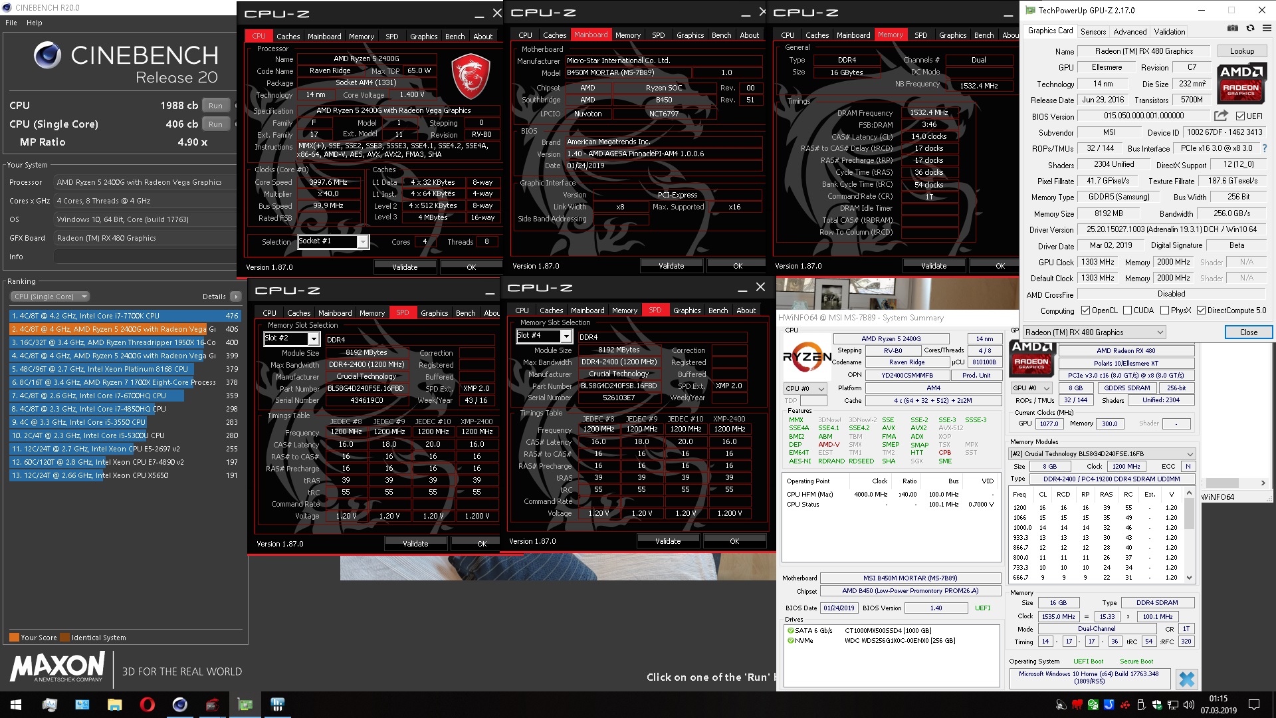The height and width of the screenshot is (718, 1276).
Task: Click the question mark beside Bus Interface in GPU-Z
Action: 1265,149
